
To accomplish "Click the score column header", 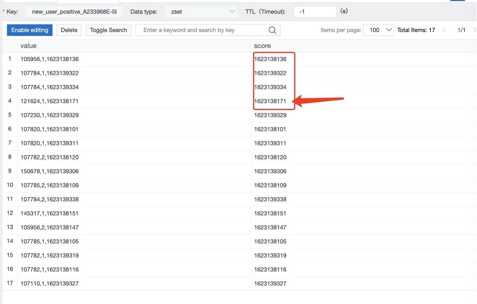I will [262, 46].
